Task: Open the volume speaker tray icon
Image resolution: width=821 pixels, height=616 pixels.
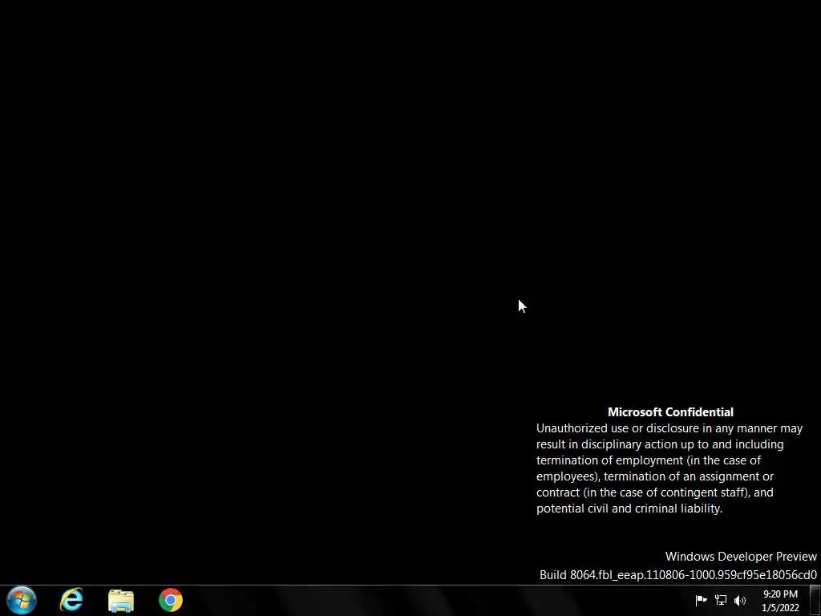Action: [x=740, y=600]
